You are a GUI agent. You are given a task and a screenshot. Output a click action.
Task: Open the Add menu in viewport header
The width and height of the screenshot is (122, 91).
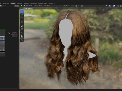[45, 6]
